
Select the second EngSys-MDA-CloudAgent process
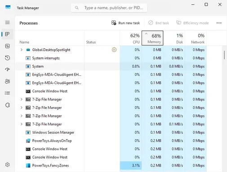pos(111,83)
